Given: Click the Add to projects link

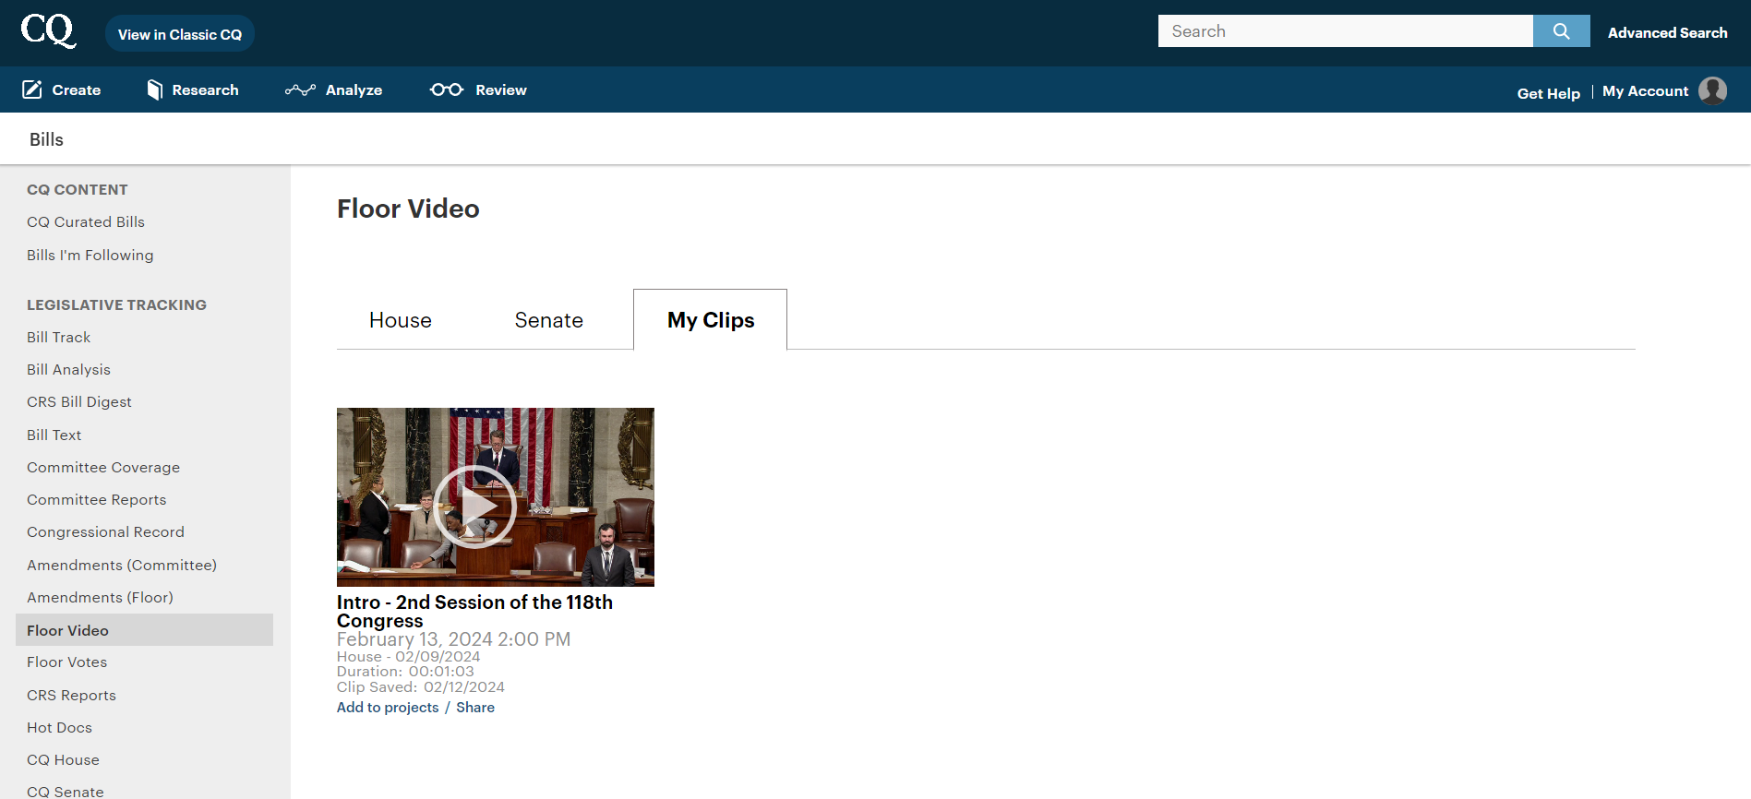Looking at the screenshot, I should point(388,708).
